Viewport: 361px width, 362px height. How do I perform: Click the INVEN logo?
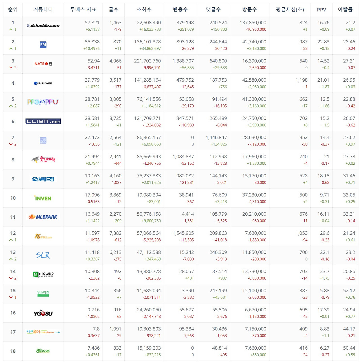[43, 198]
